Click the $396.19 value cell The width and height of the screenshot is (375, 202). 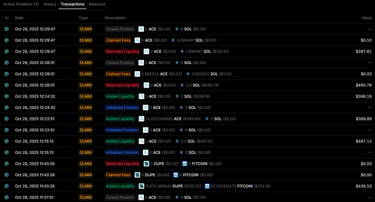[363, 97]
